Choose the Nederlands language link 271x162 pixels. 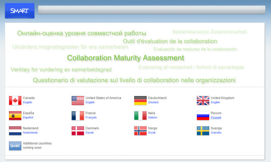30,133
